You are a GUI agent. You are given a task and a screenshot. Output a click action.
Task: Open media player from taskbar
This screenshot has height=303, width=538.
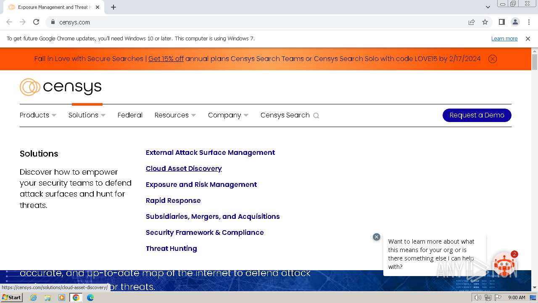click(62, 298)
